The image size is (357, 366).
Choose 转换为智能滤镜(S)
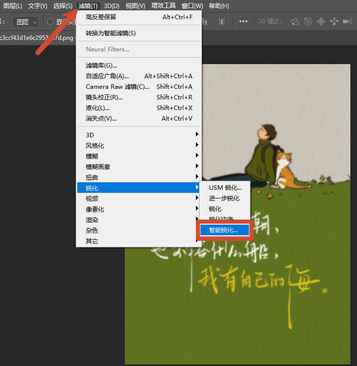139,33
